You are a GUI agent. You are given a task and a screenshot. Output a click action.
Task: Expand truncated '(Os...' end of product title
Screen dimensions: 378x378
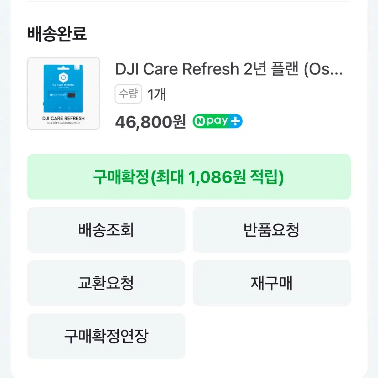(x=323, y=69)
